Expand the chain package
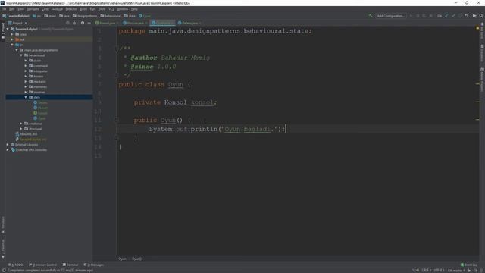The width and height of the screenshot is (485, 273). tap(26, 61)
